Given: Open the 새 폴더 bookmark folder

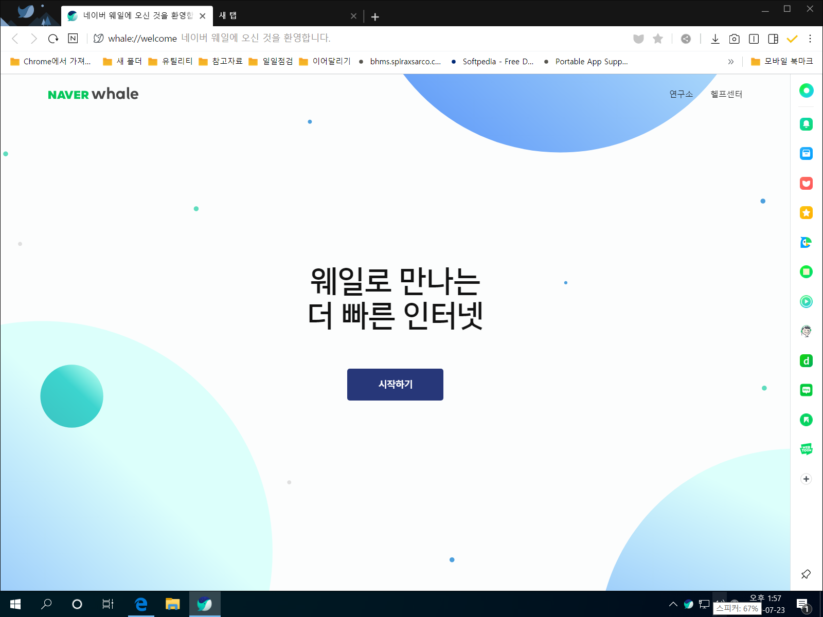Looking at the screenshot, I should point(122,62).
